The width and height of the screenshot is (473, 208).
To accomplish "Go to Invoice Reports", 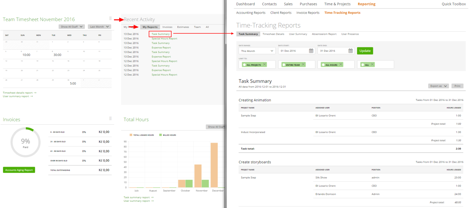I will [x=308, y=13].
